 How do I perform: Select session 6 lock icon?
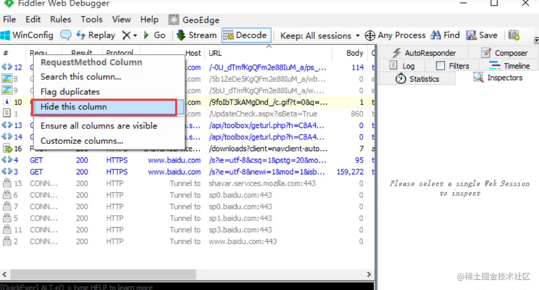click(7, 195)
